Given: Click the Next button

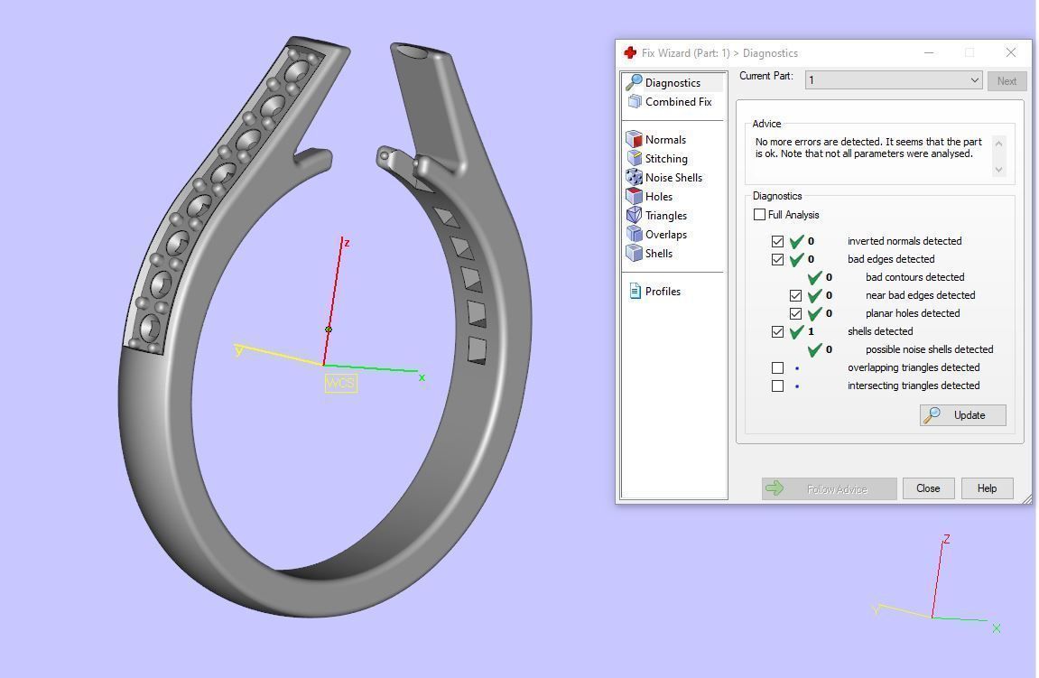Looking at the screenshot, I should pyautogui.click(x=1007, y=81).
